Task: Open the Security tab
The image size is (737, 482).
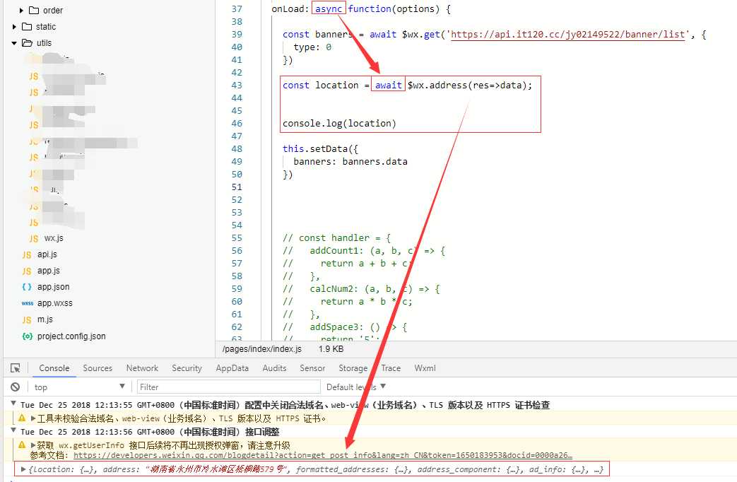Action: [x=187, y=368]
